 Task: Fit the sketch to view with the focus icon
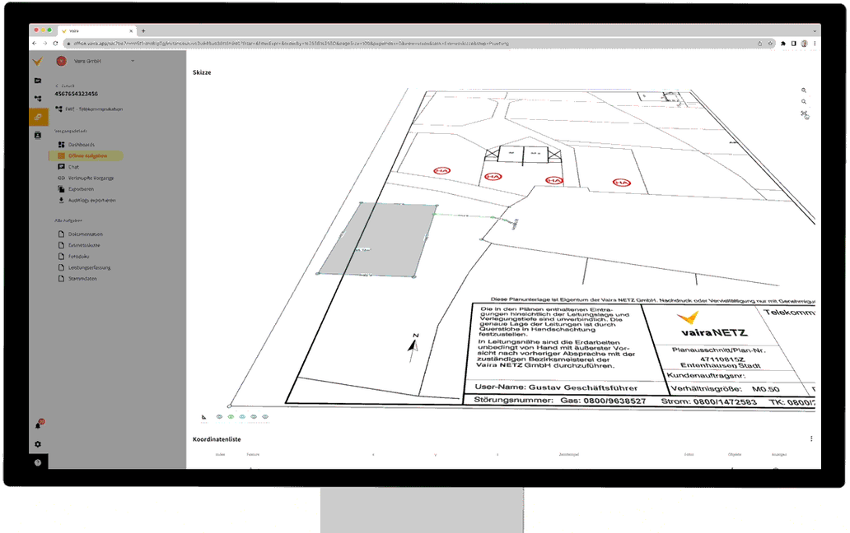[x=804, y=114]
